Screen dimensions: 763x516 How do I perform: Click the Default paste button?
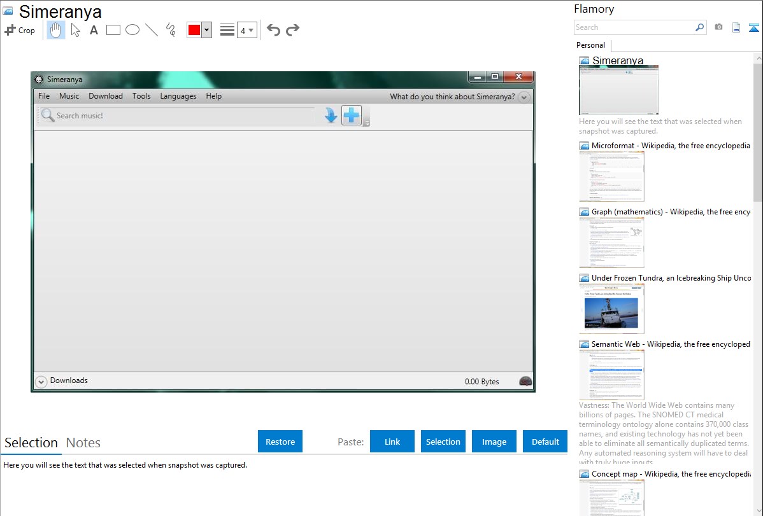click(x=545, y=442)
